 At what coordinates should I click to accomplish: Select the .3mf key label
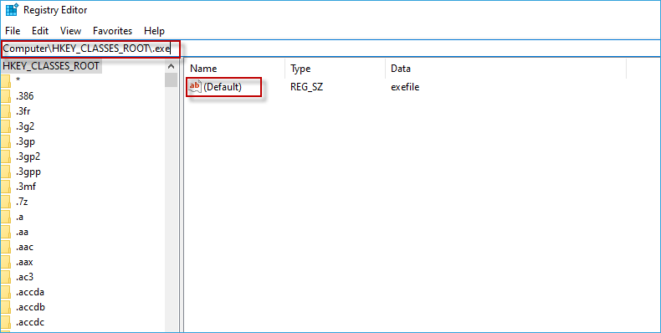[25, 187]
